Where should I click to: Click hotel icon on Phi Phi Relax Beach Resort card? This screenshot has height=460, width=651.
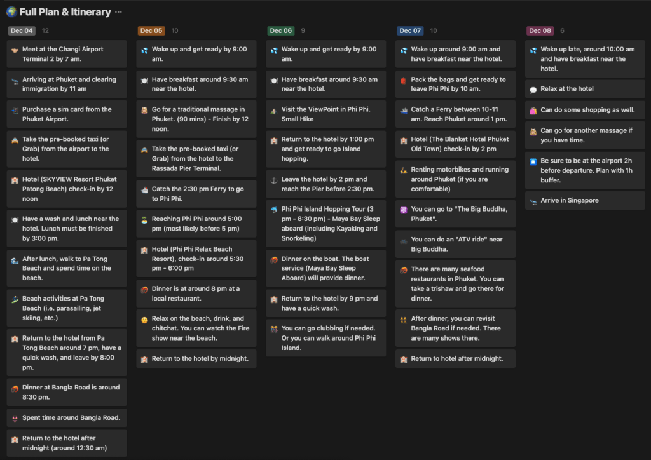(x=144, y=250)
